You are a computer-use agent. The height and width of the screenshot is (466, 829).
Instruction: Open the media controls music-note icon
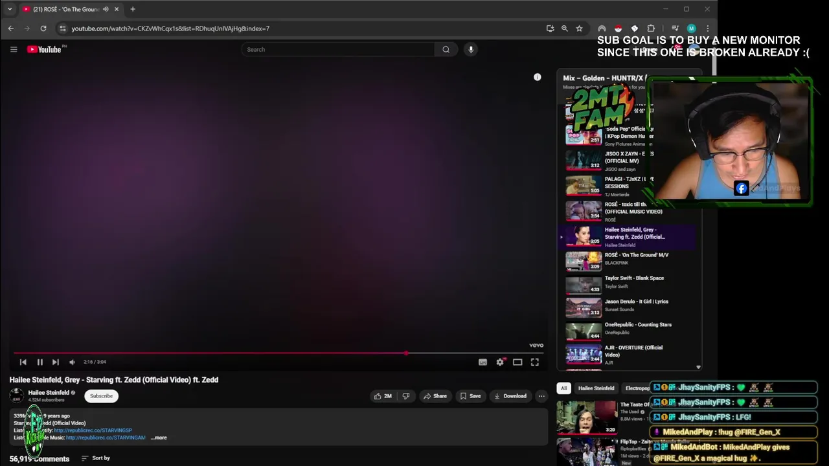coord(675,28)
